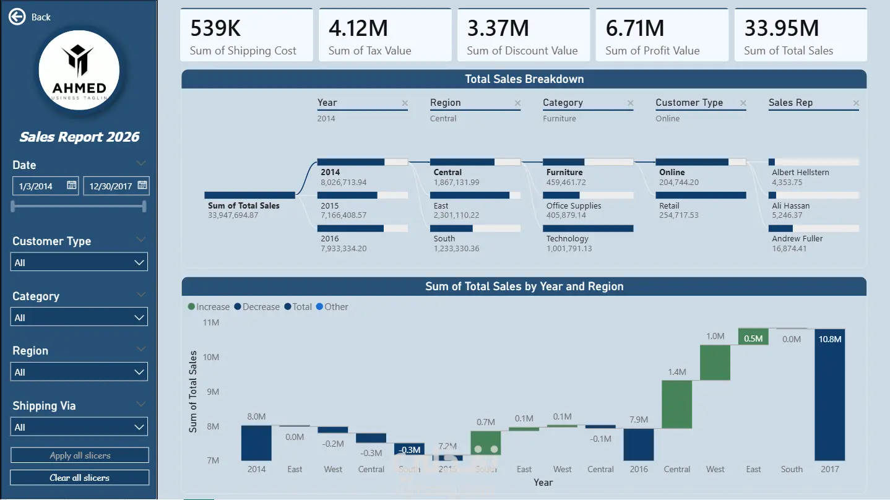Select the Sum of Discount Value card
The height and width of the screenshot is (500, 890).
524,35
